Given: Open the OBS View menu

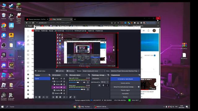Looking at the screenshot, I should point(51,31).
